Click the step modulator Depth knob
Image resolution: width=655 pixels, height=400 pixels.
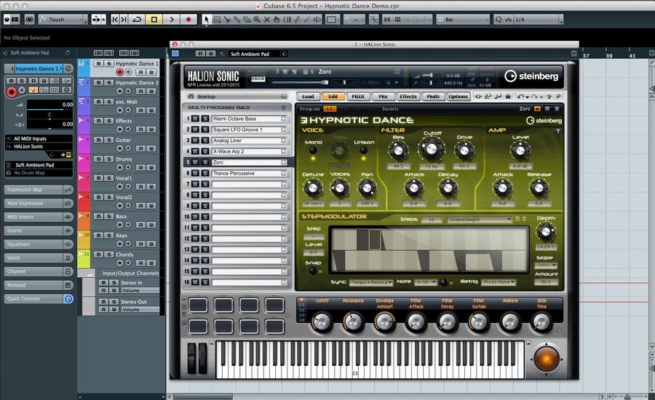(546, 232)
